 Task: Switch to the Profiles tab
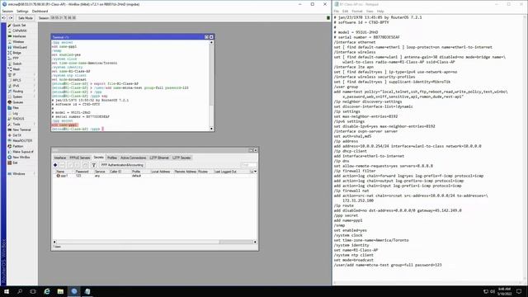point(112,158)
